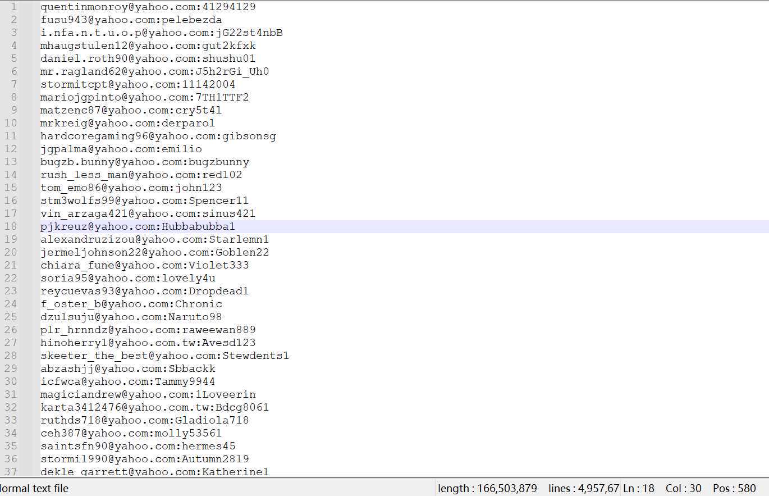Select line number 1 in the gutter
This screenshot has height=496, width=769.
[x=13, y=7]
